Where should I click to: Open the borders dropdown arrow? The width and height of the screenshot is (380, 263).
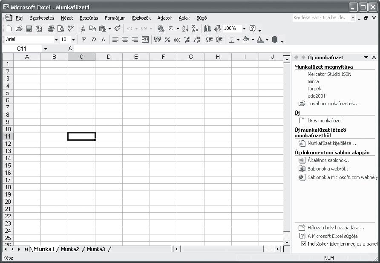pyautogui.click(x=238, y=40)
